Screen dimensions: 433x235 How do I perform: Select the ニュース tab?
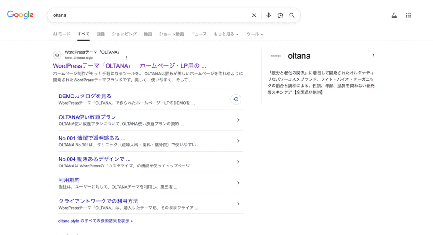pyautogui.click(x=198, y=34)
